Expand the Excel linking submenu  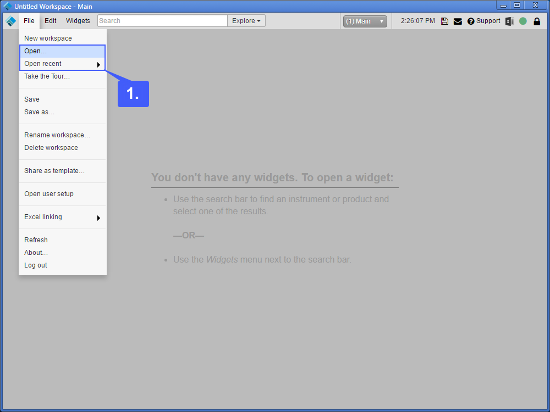tap(63, 217)
